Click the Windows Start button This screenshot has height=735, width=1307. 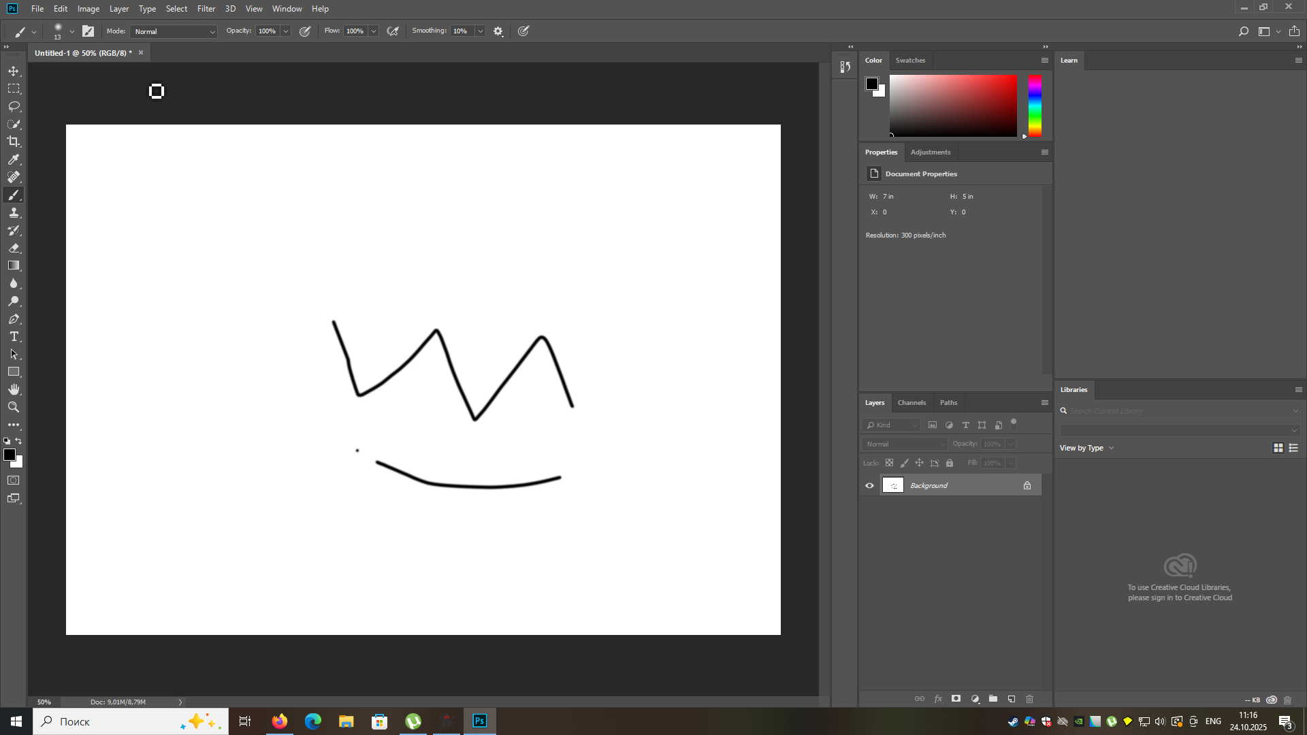coord(16,721)
